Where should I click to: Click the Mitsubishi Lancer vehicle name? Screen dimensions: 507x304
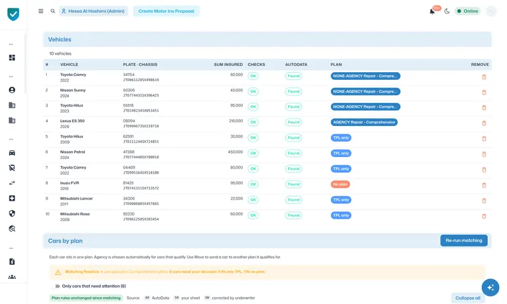point(76,198)
